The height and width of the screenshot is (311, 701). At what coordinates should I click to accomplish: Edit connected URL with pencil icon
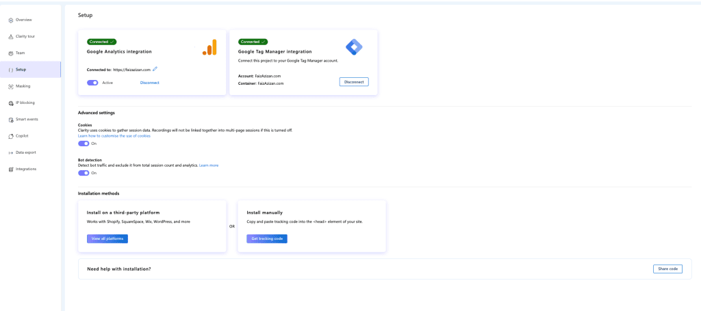[x=155, y=69]
